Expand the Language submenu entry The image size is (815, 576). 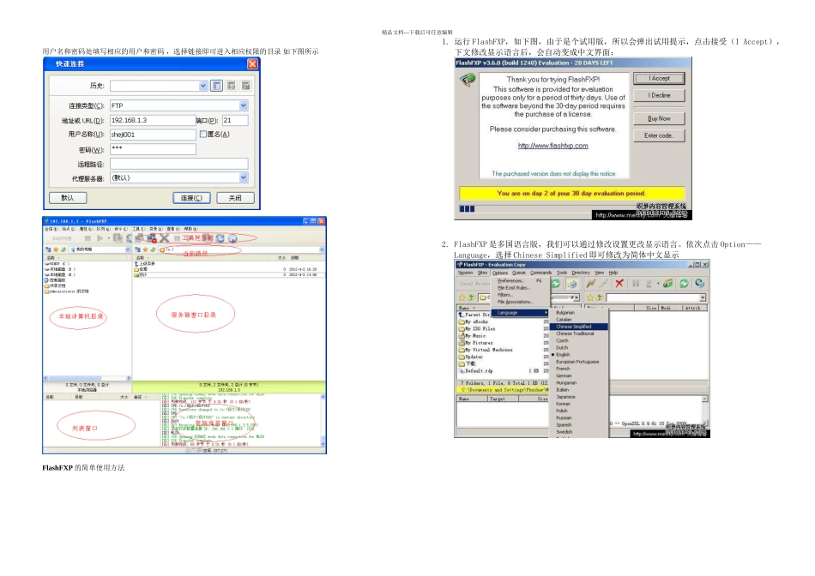click(x=520, y=313)
